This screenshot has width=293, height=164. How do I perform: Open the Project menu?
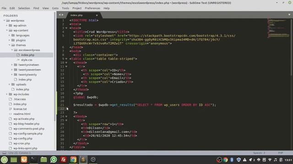tap(77, 8)
